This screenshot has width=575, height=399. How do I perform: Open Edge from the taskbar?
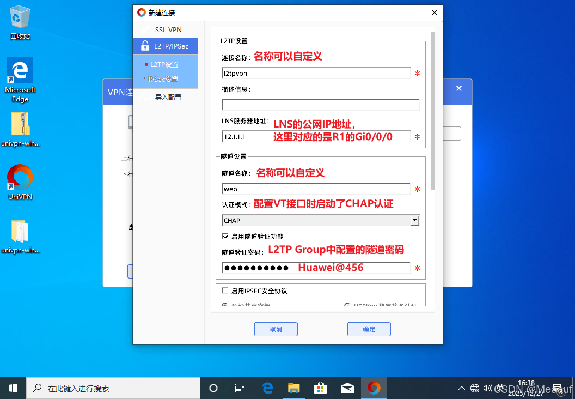point(267,388)
